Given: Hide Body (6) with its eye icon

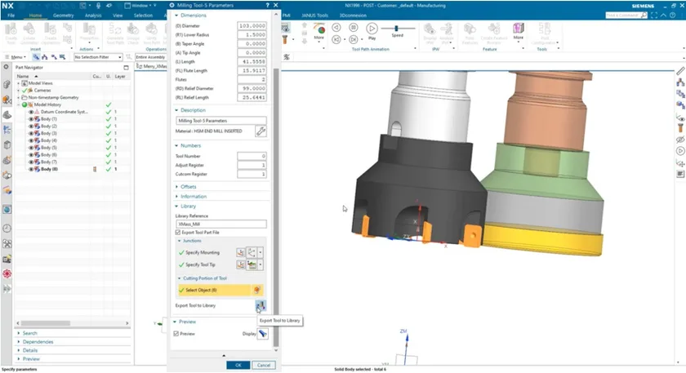Looking at the screenshot, I should point(31,155).
